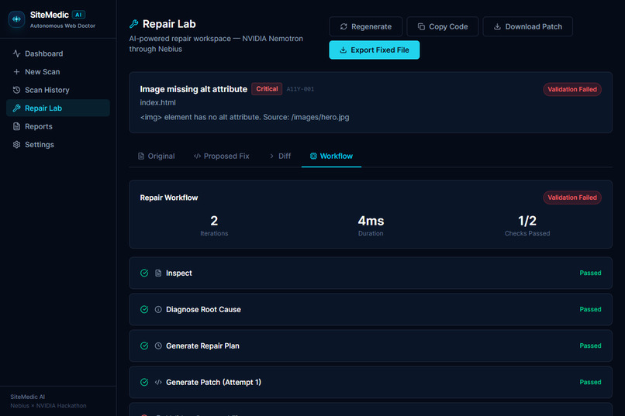The height and width of the screenshot is (416, 625).
Task: Click the Copy Code button
Action: [x=443, y=26]
